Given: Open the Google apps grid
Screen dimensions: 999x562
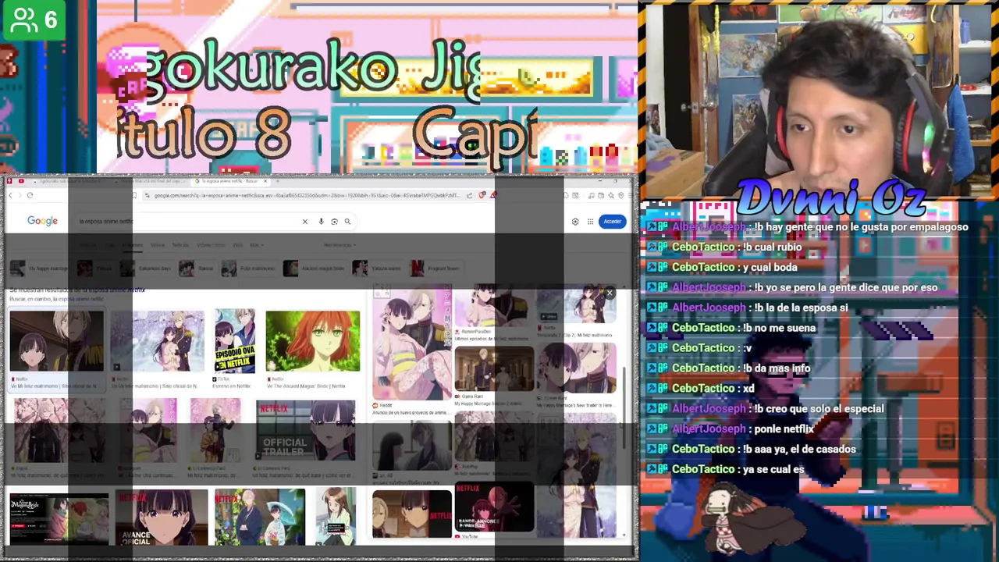Looking at the screenshot, I should pyautogui.click(x=590, y=222).
